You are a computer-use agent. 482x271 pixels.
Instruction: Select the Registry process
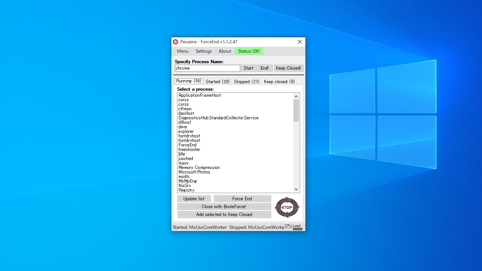[186, 190]
